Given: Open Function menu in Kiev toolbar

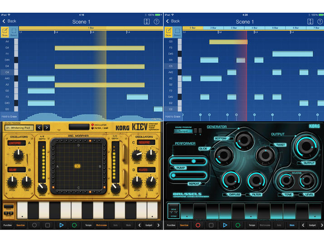Looking at the screenshot, I should click(x=8, y=225).
